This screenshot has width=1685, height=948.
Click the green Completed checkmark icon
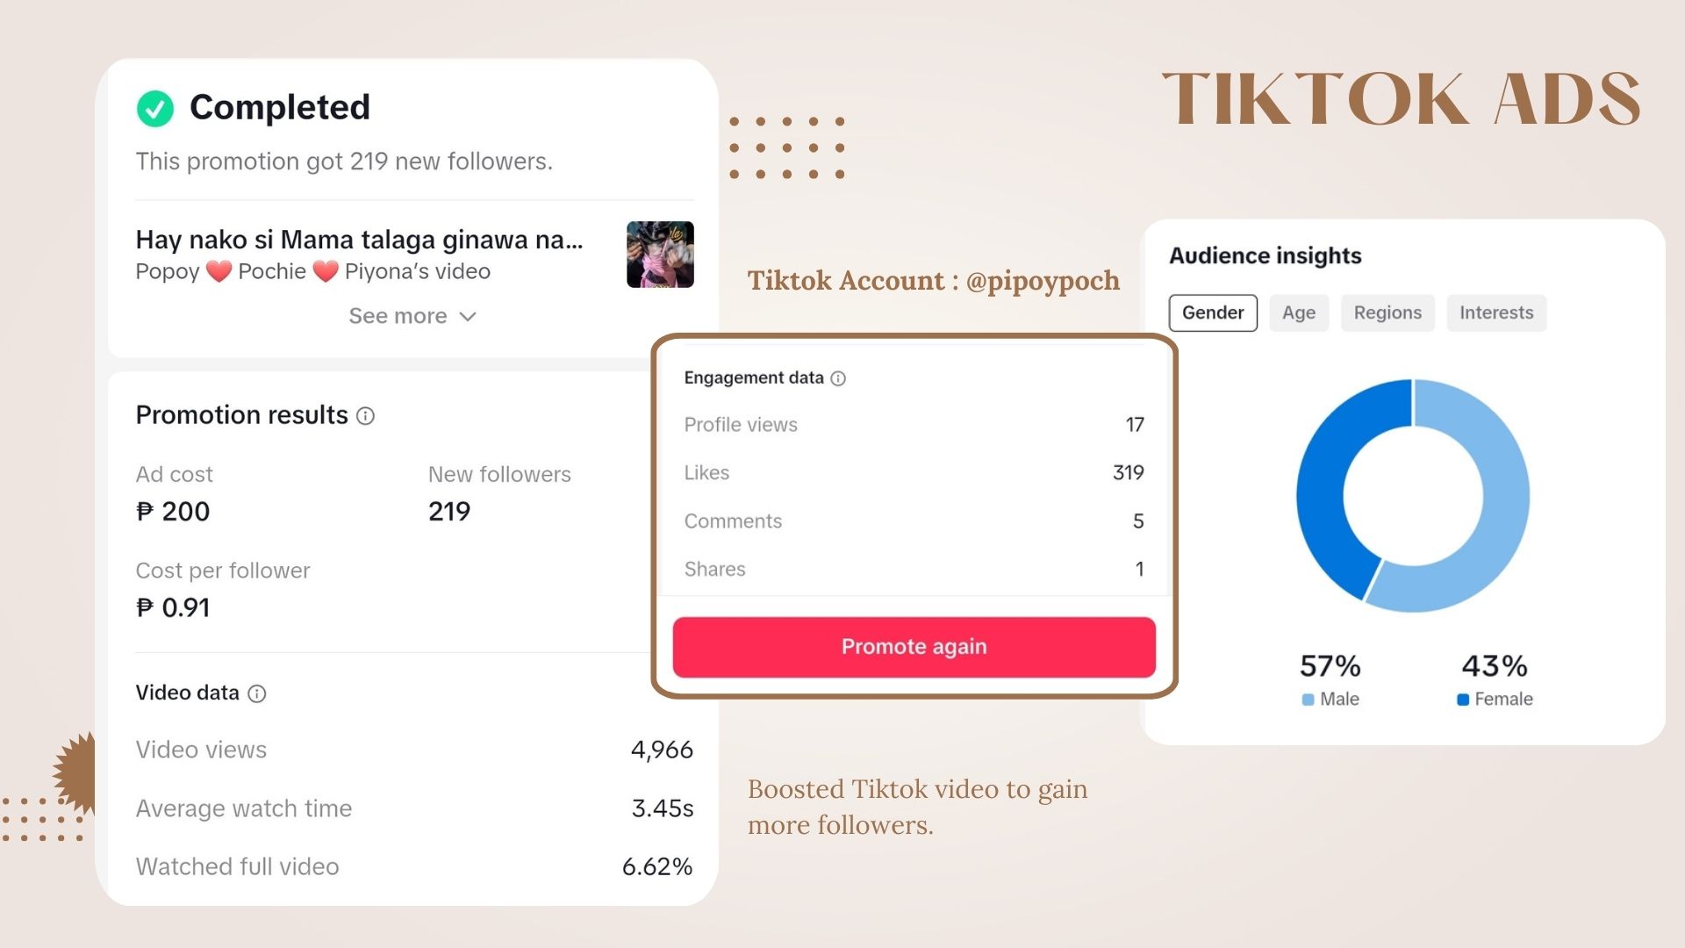coord(155,109)
